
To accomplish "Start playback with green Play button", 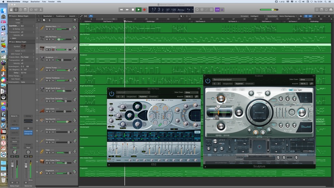I will [138, 10].
